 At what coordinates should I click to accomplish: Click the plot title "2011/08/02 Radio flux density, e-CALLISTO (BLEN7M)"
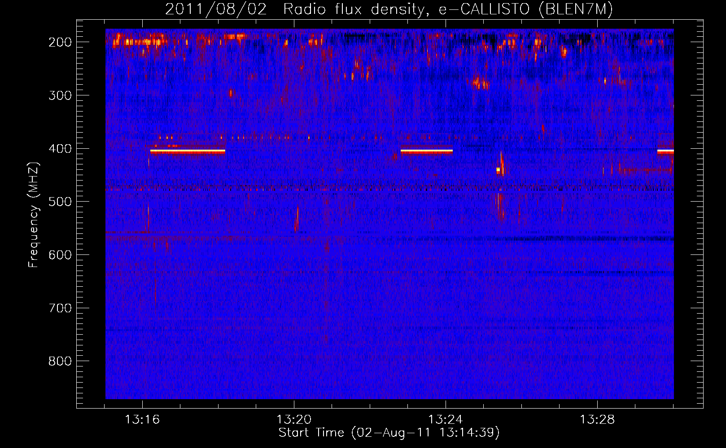point(389,9)
